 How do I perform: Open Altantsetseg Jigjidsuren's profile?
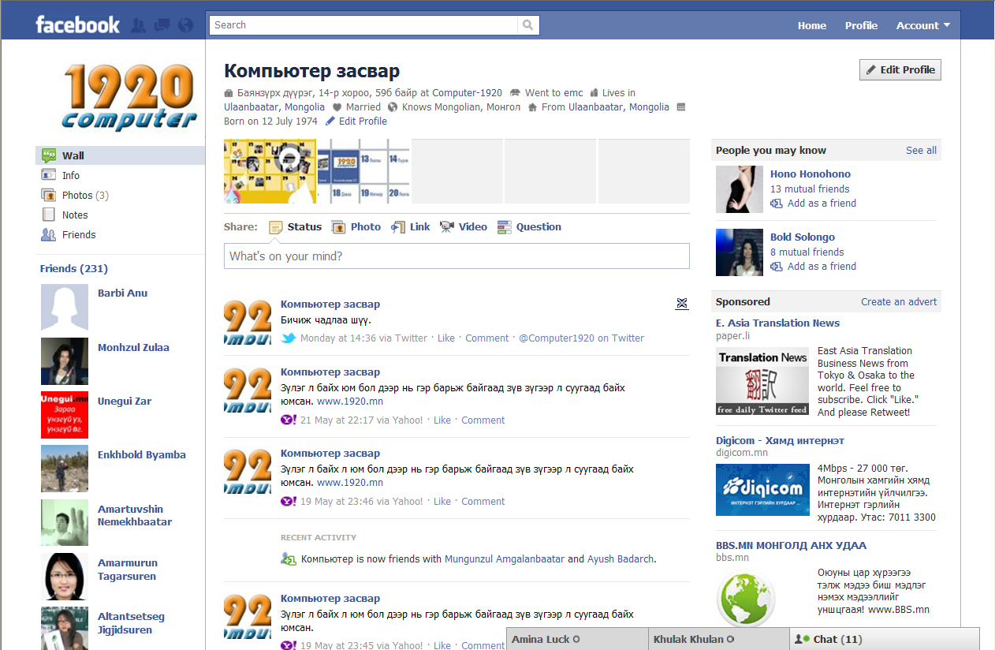click(131, 623)
